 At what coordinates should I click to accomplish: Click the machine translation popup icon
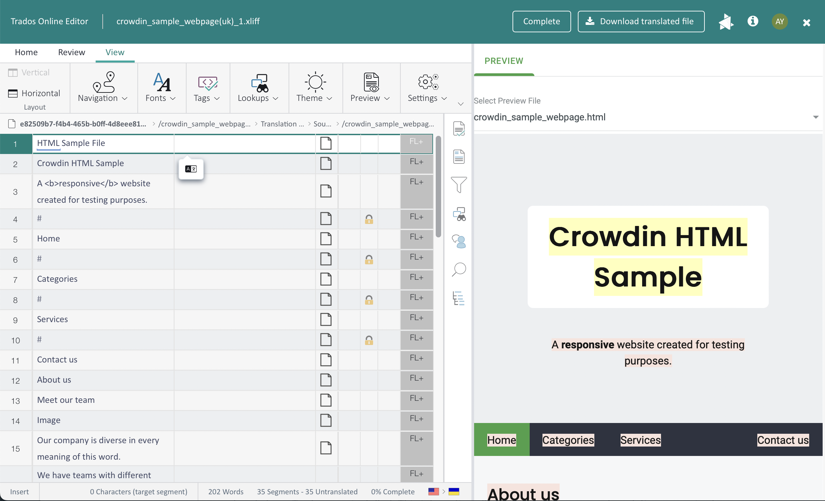pyautogui.click(x=191, y=169)
